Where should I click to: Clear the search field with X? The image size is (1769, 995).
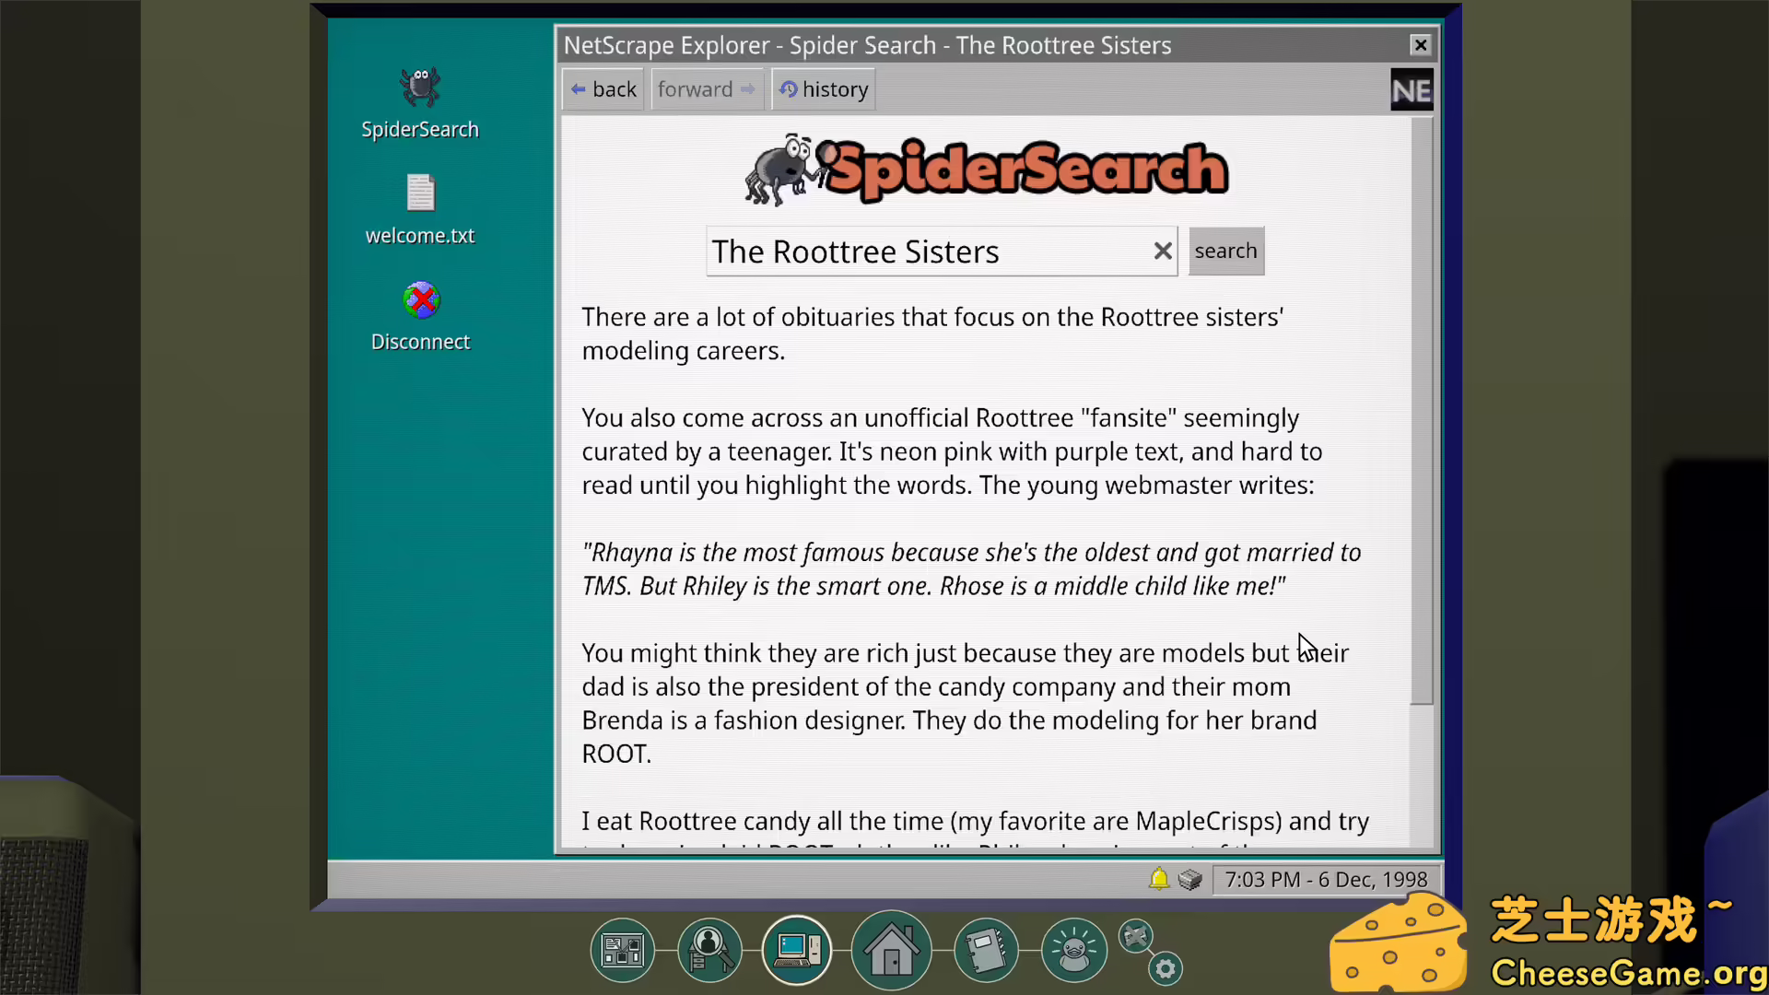1163,251
